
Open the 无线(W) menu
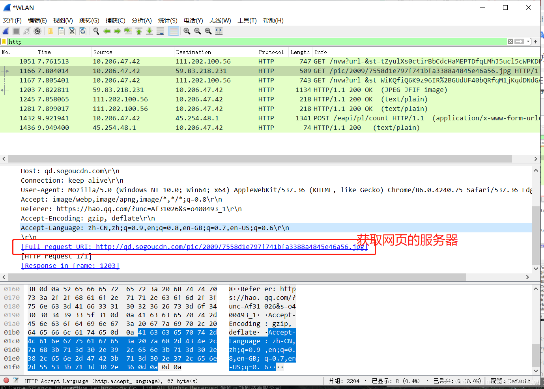[220, 21]
